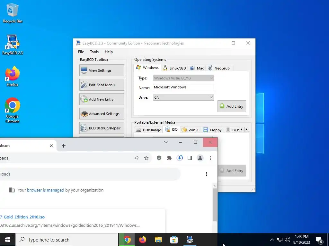
Task: Click the Name field containing Microsoft Windows
Action: (183, 87)
